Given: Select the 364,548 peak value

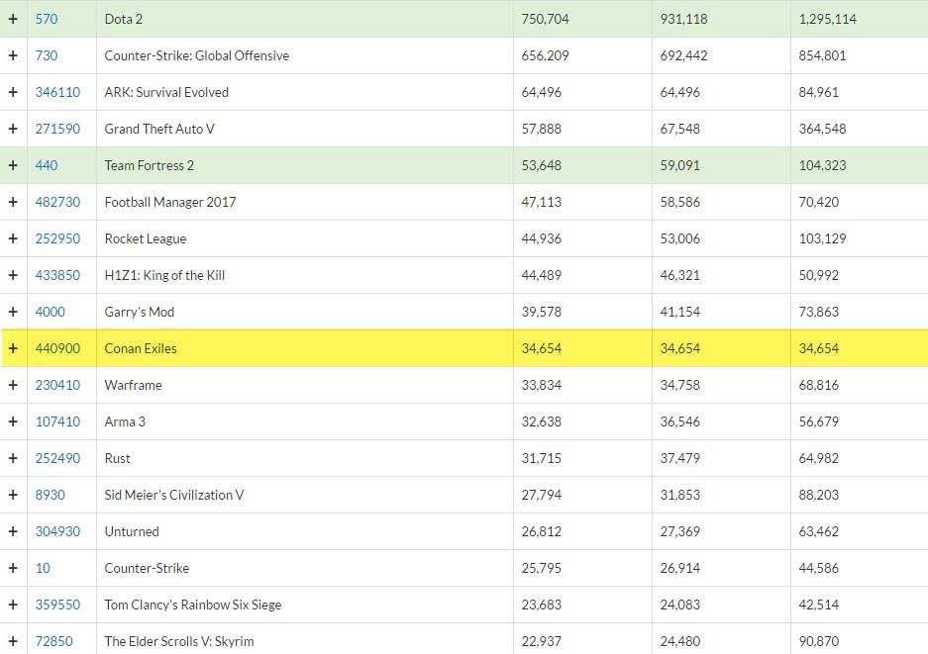Looking at the screenshot, I should pyautogui.click(x=822, y=129).
